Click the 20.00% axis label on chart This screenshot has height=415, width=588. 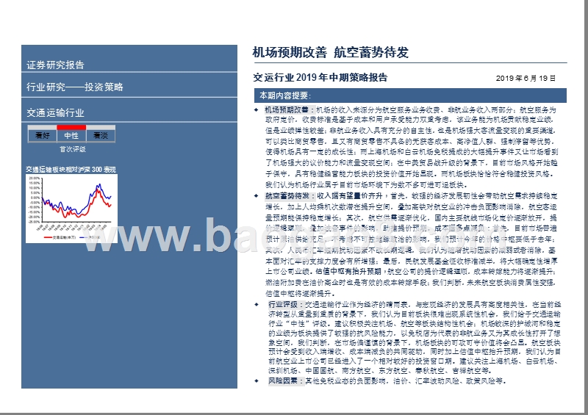34,178
